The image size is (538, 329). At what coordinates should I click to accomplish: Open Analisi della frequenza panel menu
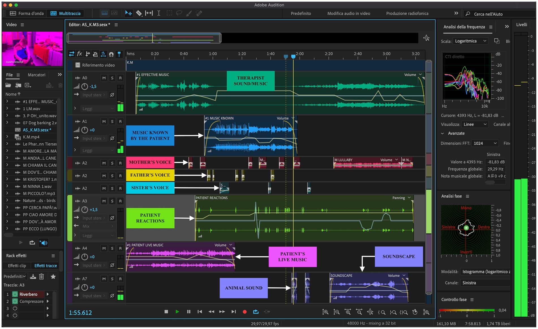tap(491, 27)
